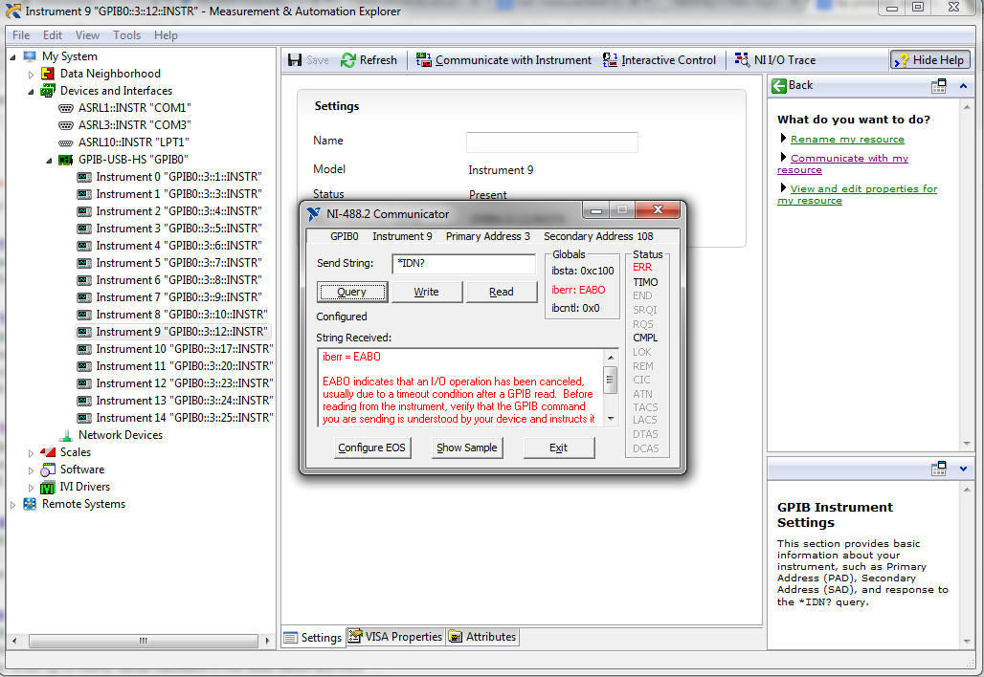
Task: Click the Hide Help button
Action: tap(930, 60)
